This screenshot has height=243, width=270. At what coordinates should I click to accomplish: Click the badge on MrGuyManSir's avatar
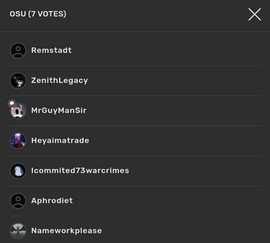11,104
